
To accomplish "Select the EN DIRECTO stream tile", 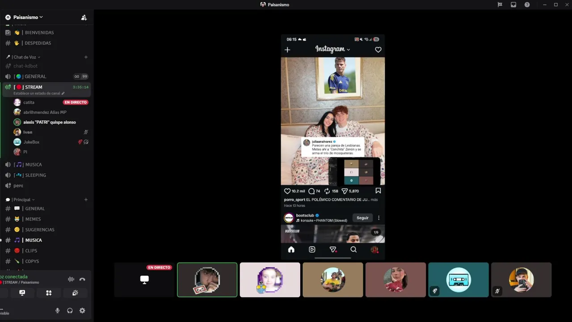I will pos(144,280).
